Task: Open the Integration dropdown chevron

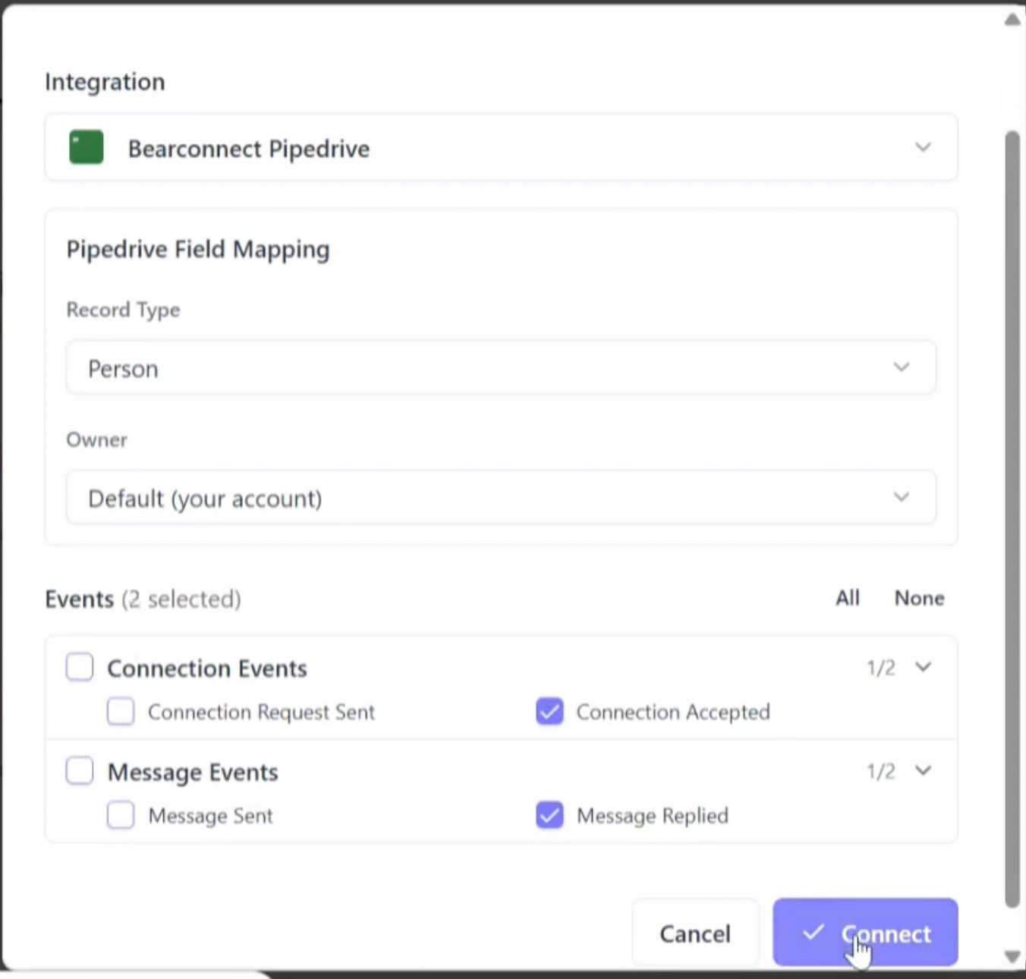Action: (922, 147)
